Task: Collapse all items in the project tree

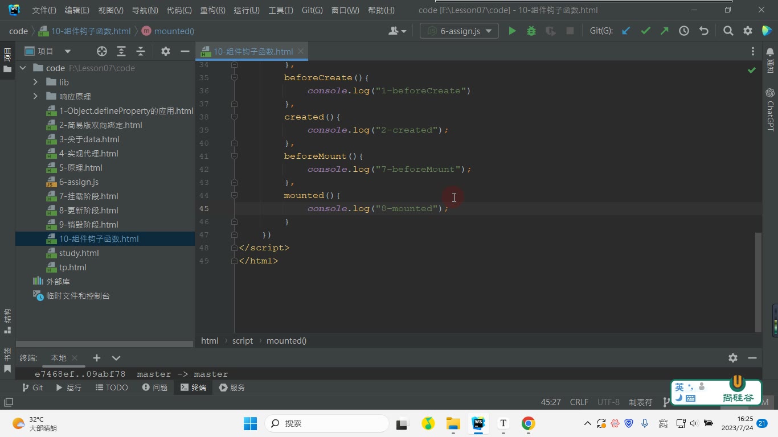Action: [141, 51]
